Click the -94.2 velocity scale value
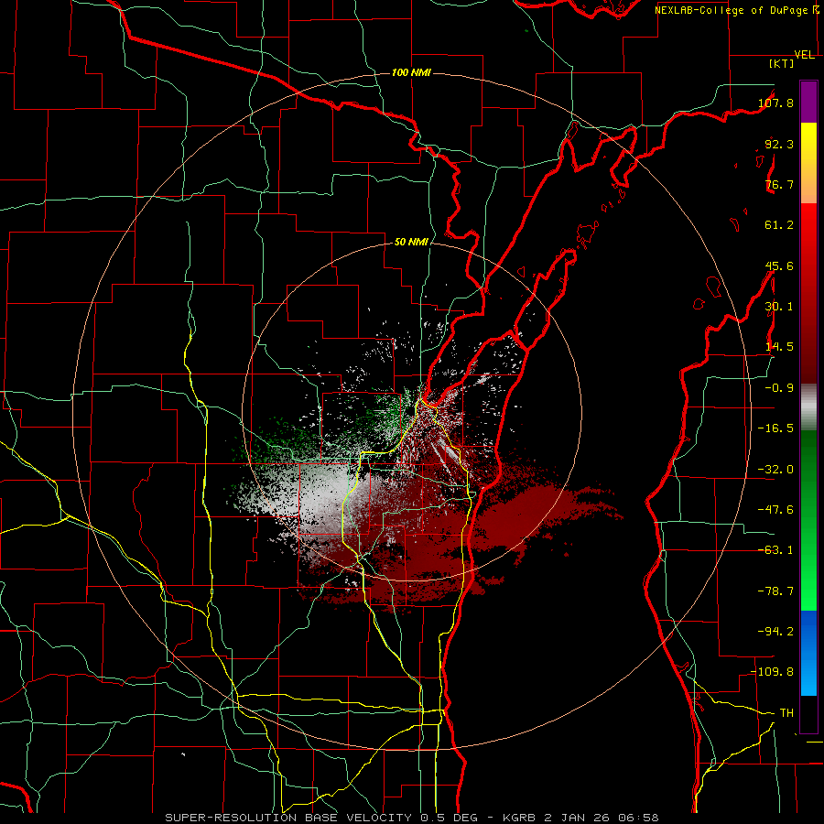Viewport: 824px width, 824px height. [x=775, y=632]
